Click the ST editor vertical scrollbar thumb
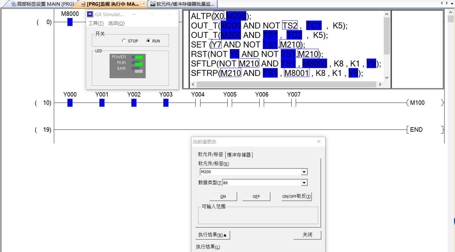 click(x=387, y=35)
